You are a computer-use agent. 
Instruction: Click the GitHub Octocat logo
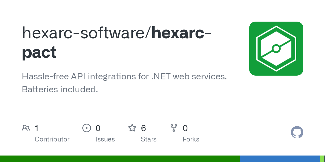(x=297, y=132)
